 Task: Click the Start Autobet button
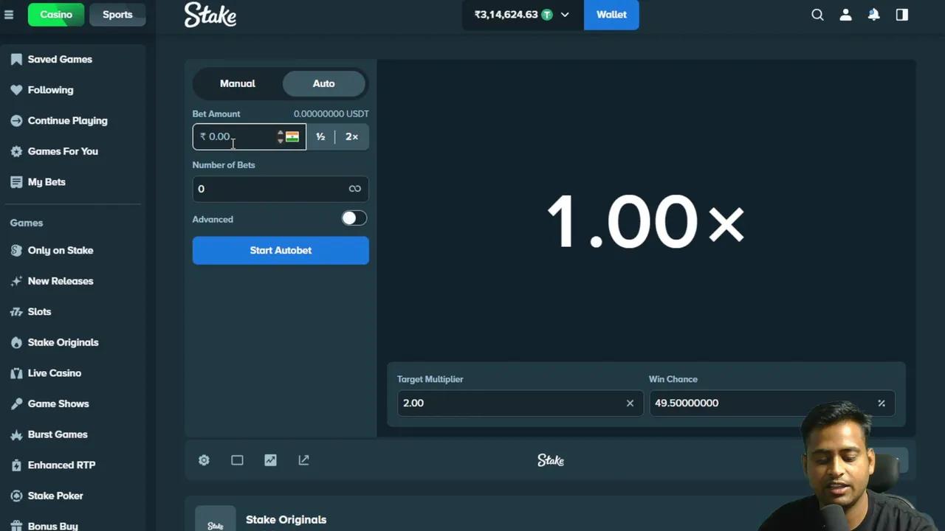click(x=281, y=250)
